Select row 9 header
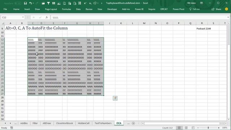The width and height of the screenshot is (231, 130). 2,29
